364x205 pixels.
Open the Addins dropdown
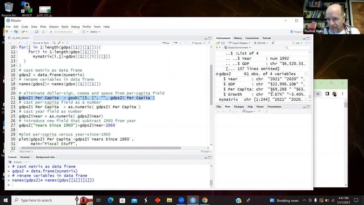pyautogui.click(x=95, y=32)
